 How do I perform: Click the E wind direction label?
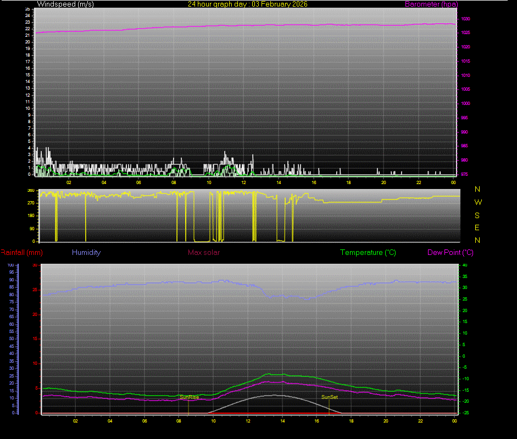pos(477,227)
